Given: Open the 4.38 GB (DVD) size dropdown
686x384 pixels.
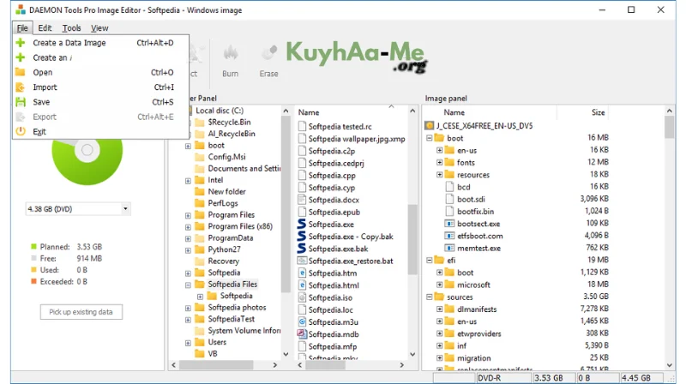Looking at the screenshot, I should (125, 208).
